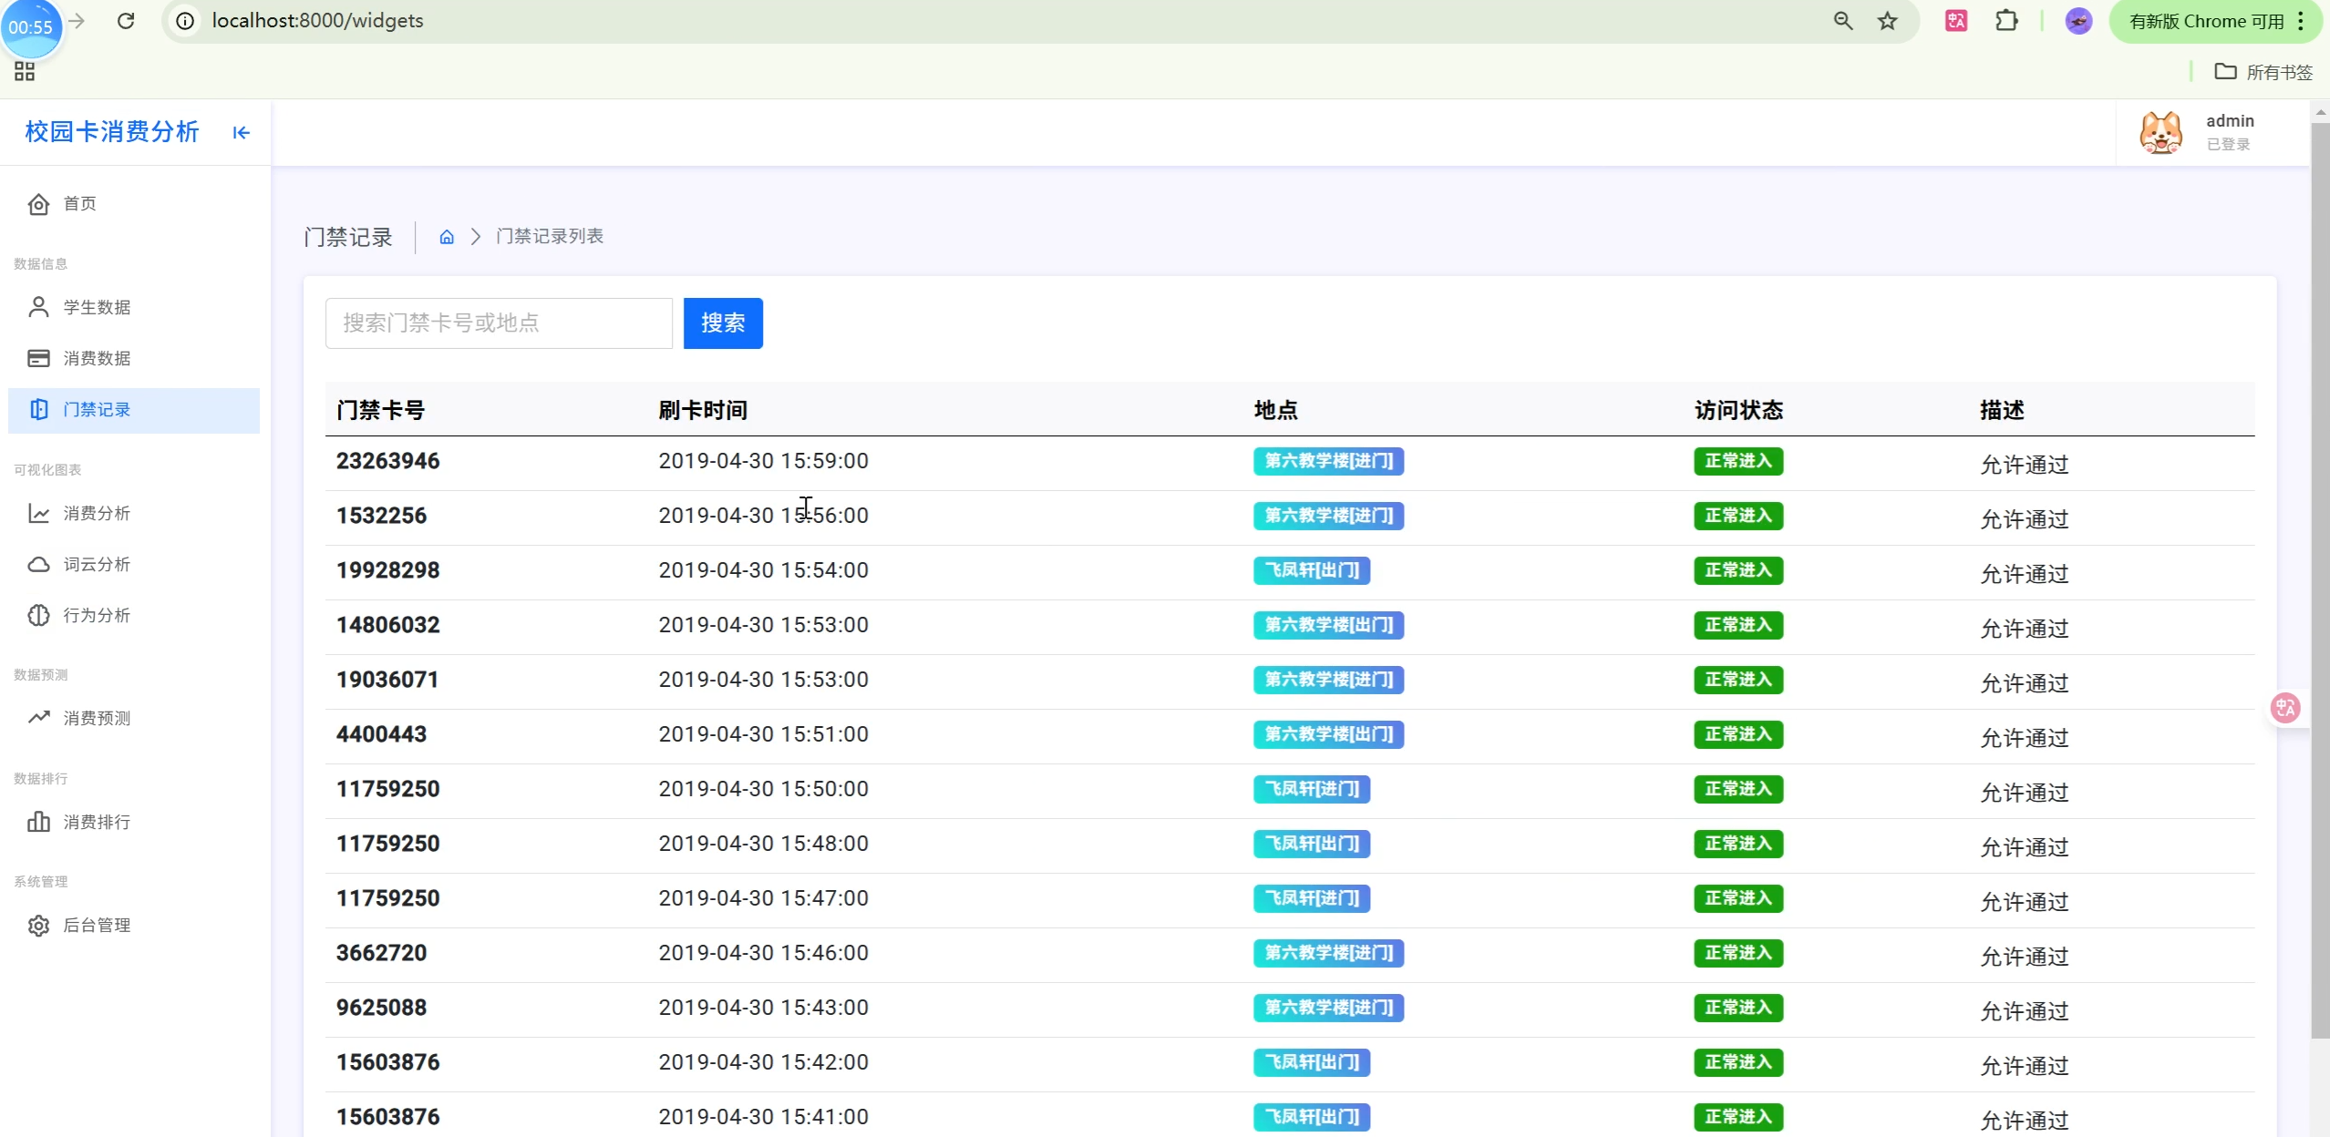Click the 有新版 Chrome 可用 update button
Viewport: 2330px width, 1137px height.
click(x=2207, y=21)
